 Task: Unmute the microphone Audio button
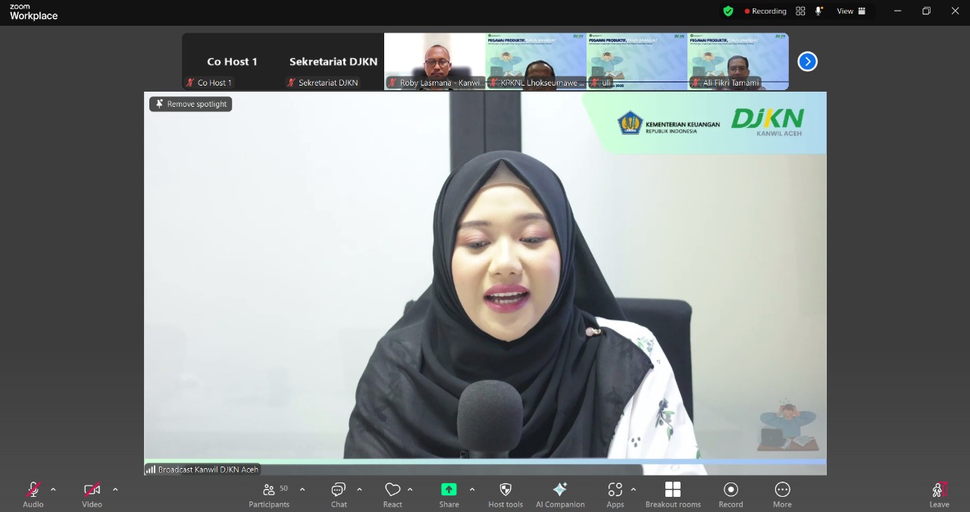tap(33, 495)
